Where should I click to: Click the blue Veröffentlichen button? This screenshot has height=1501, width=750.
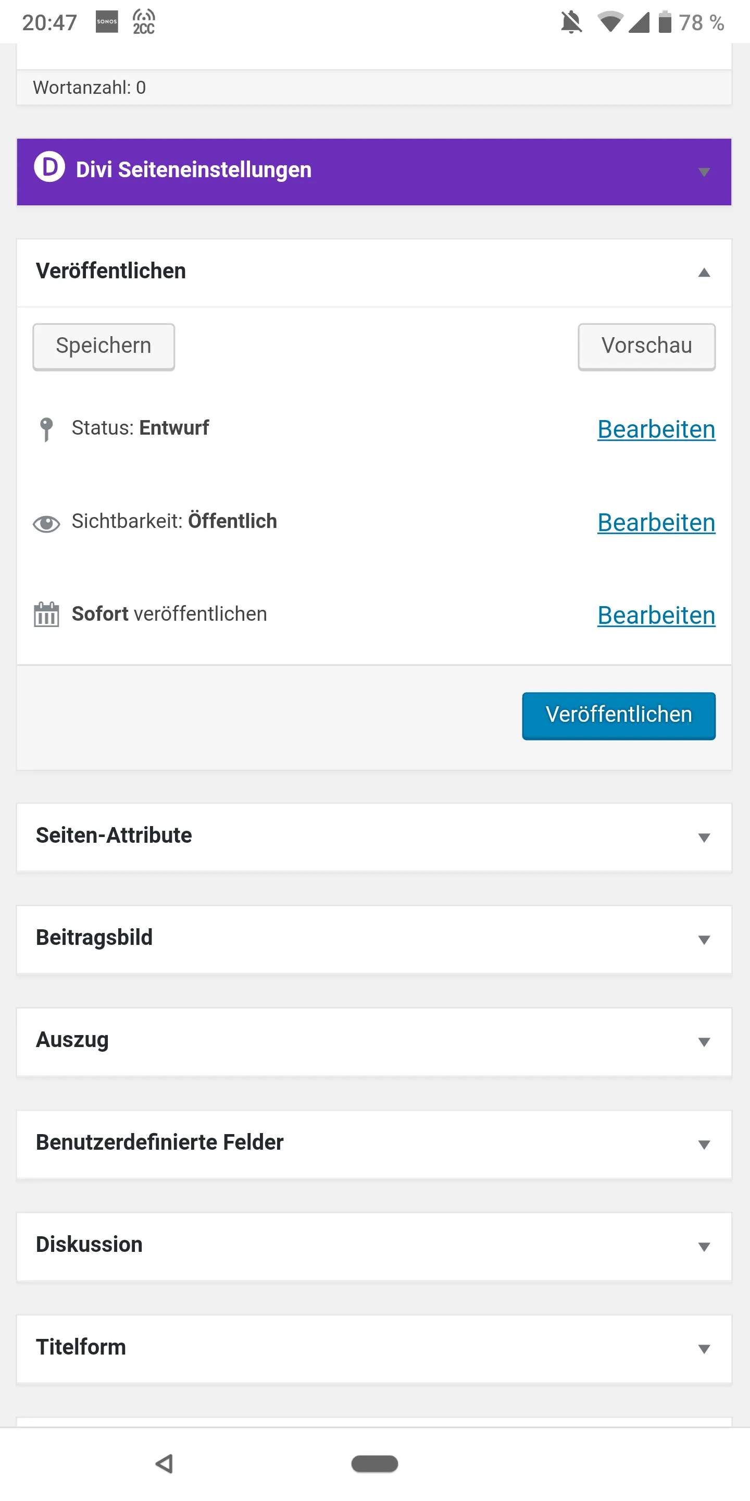[618, 715]
